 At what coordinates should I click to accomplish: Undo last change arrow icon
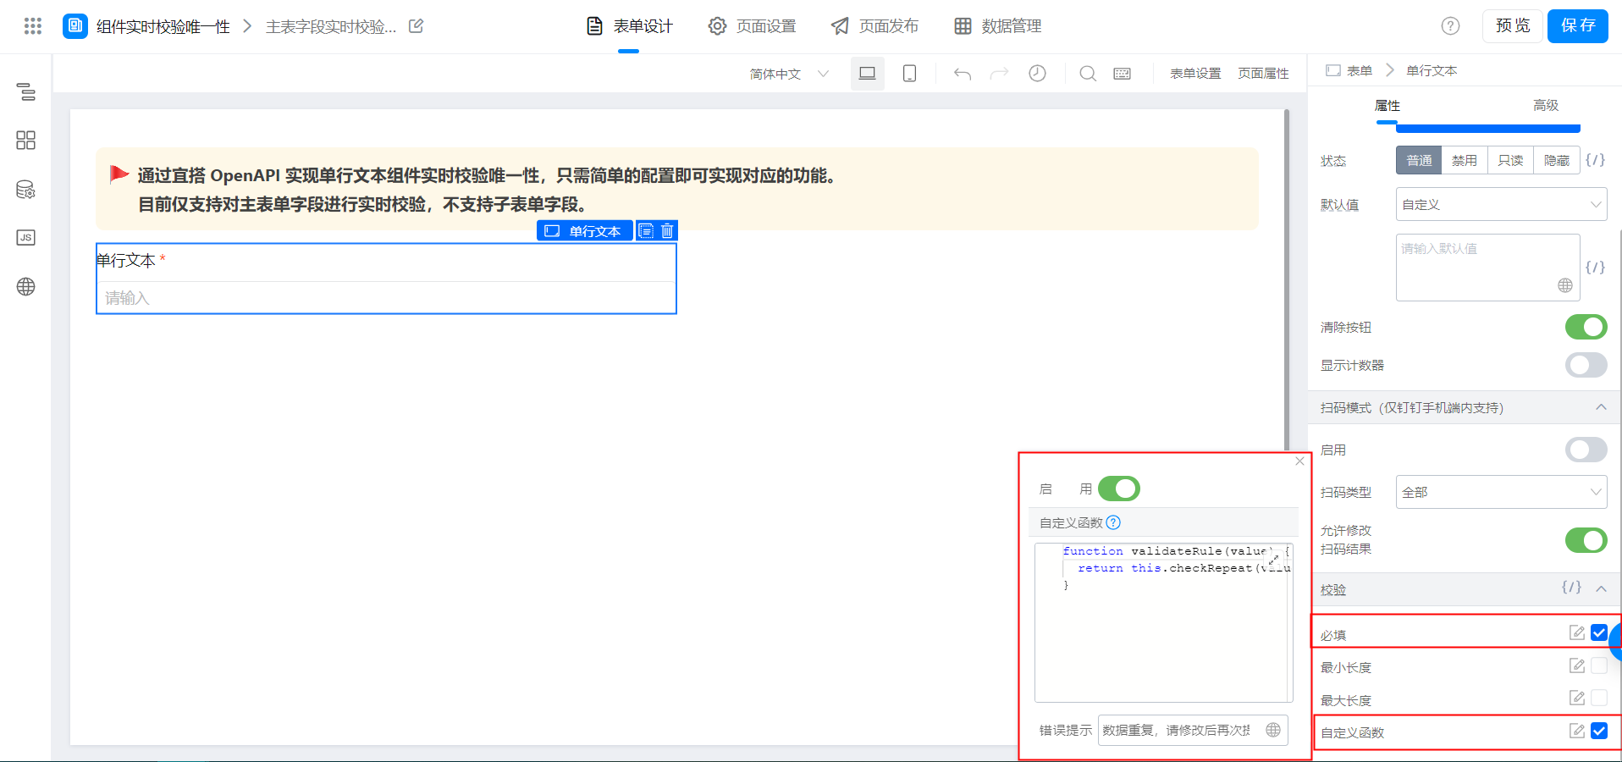click(963, 74)
